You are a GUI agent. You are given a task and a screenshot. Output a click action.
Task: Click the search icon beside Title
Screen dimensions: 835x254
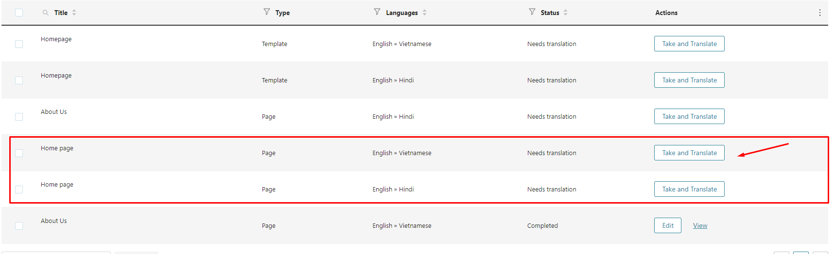(45, 13)
